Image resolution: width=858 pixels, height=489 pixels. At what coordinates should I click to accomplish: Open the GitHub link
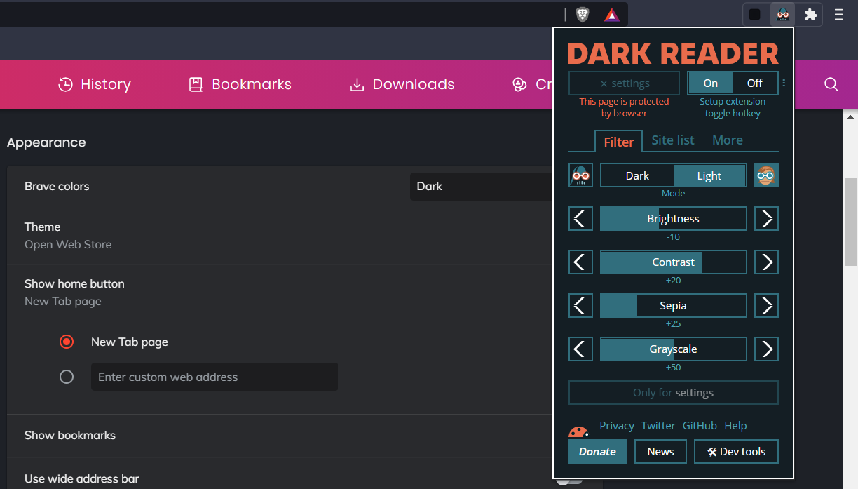tap(700, 426)
